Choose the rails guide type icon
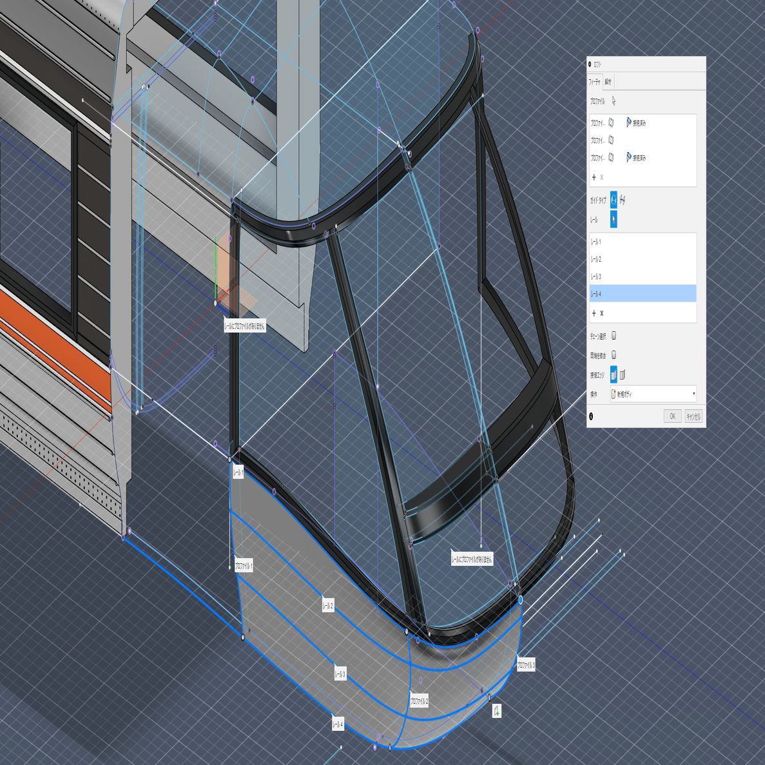Screen dimensions: 765x765 point(614,200)
